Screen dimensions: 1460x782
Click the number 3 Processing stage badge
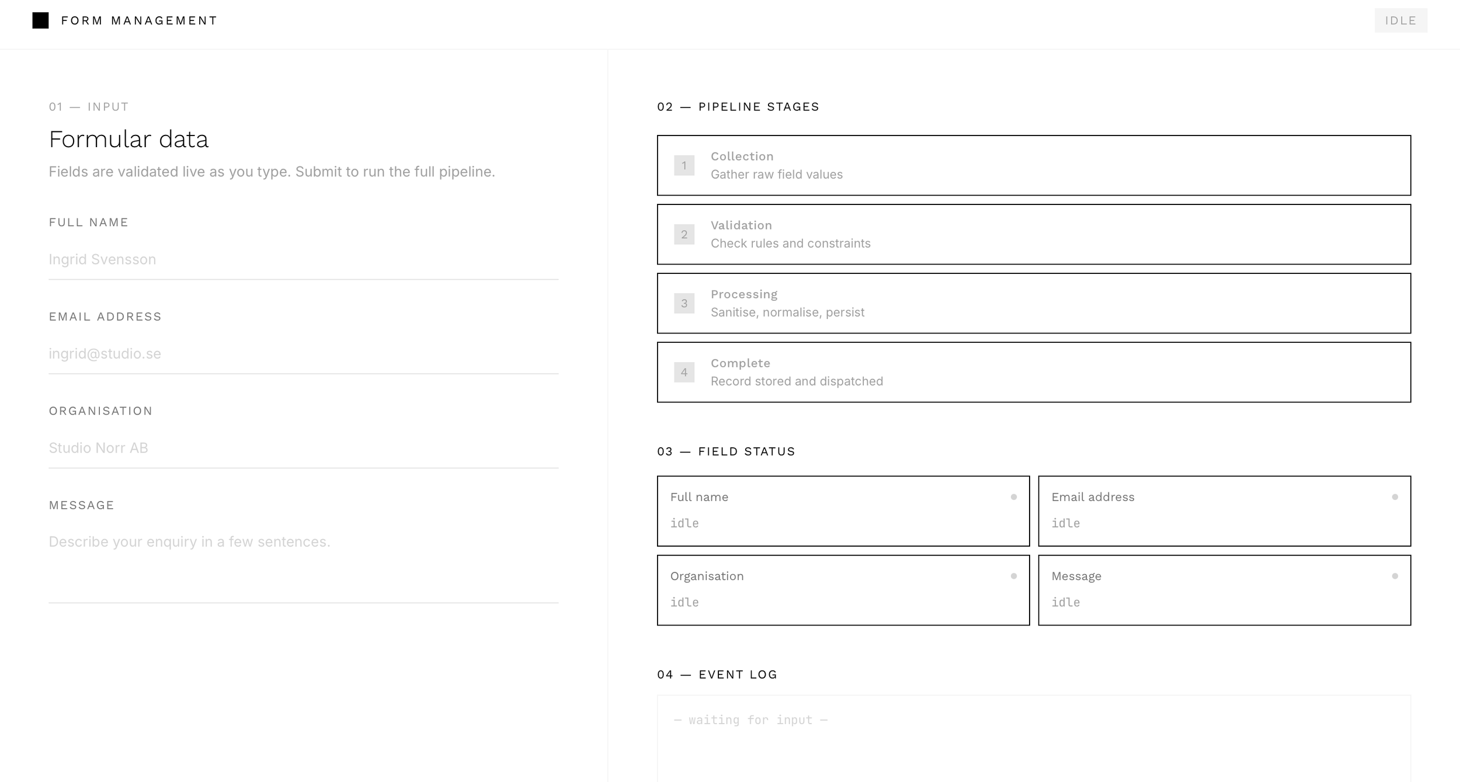pyautogui.click(x=684, y=303)
